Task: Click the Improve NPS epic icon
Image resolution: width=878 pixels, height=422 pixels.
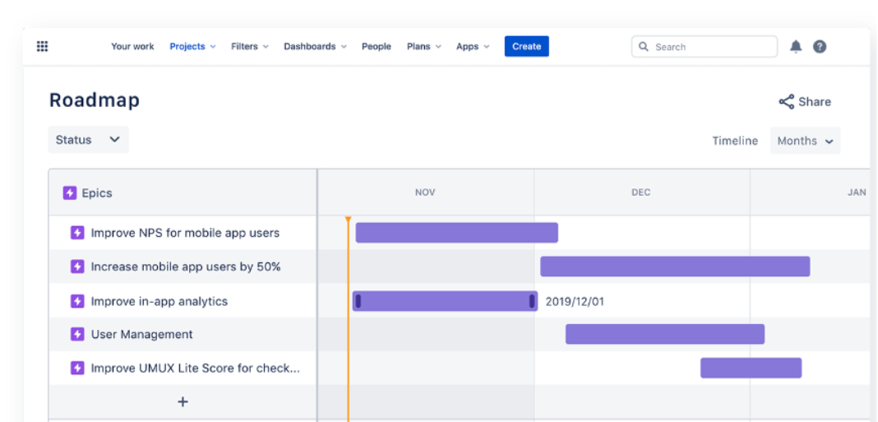Action: (x=77, y=233)
